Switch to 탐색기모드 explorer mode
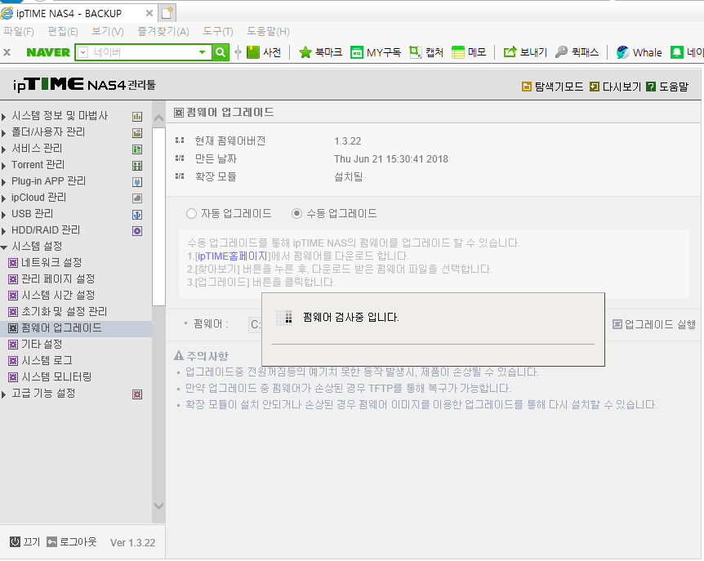 point(552,87)
